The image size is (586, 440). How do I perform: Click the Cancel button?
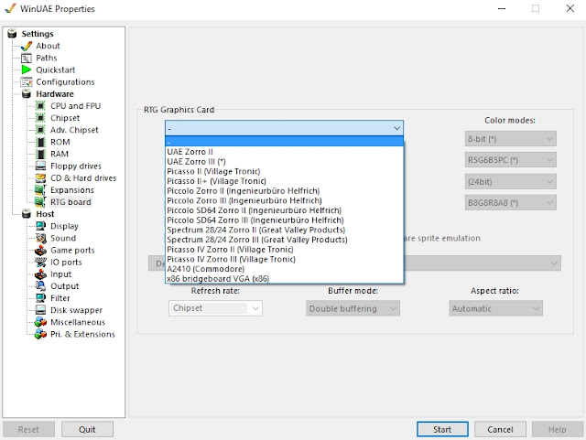(x=500, y=430)
